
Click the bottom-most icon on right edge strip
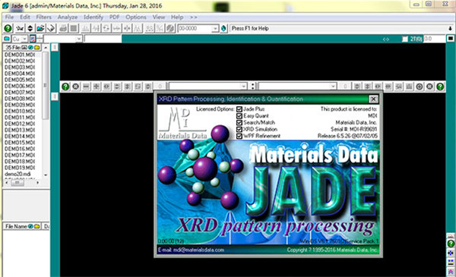pos(451,272)
